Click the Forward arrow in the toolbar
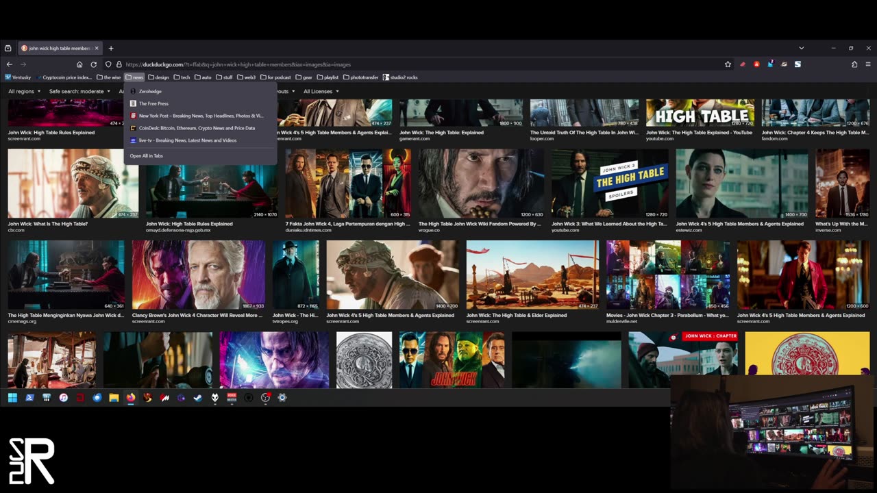This screenshot has width=877, height=493. [23, 64]
